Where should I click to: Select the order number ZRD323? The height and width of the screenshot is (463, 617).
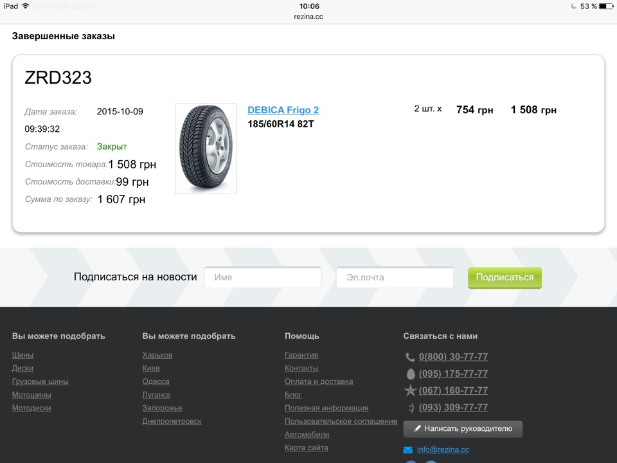tap(58, 78)
